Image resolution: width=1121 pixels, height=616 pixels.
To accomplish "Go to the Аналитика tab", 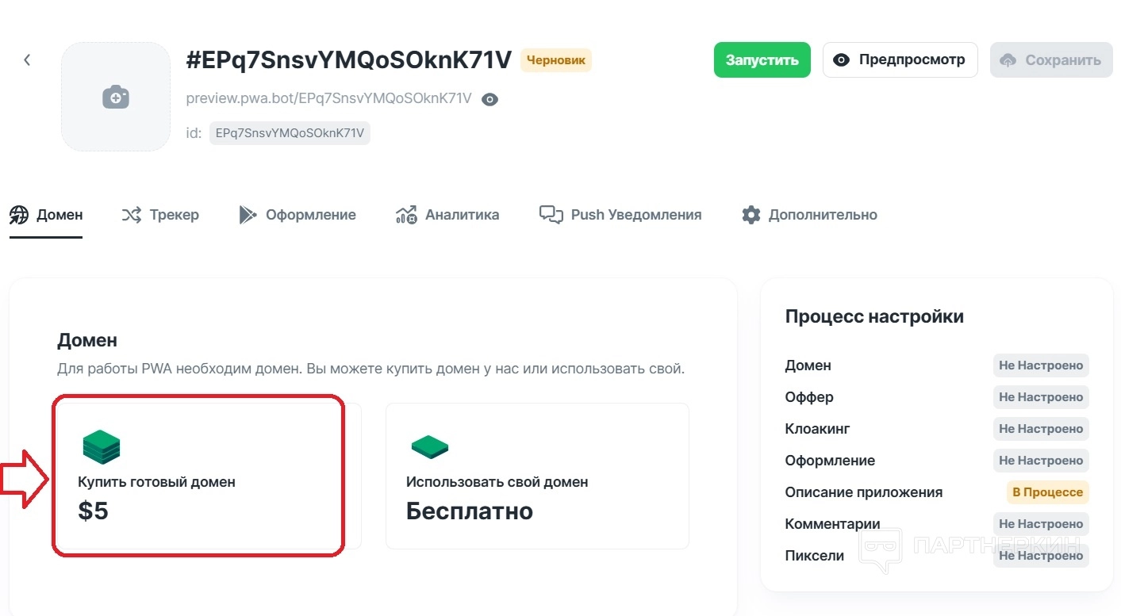I will point(447,215).
